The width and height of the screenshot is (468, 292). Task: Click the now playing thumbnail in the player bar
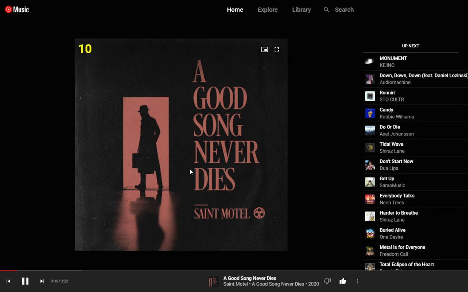213,281
